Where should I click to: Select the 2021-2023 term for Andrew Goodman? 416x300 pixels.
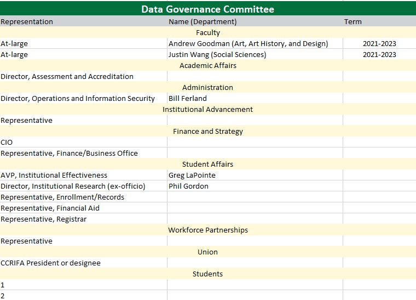point(379,44)
